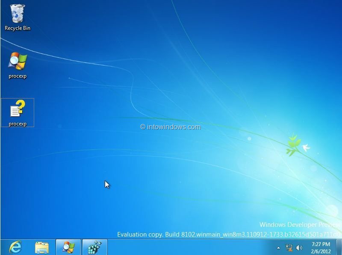The image size is (342, 255).
Task: Click the volume speaker icon in the tray
Action: 298,247
